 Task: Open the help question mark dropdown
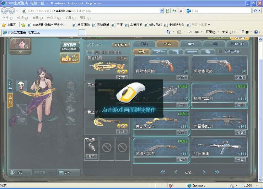(x=257, y=32)
